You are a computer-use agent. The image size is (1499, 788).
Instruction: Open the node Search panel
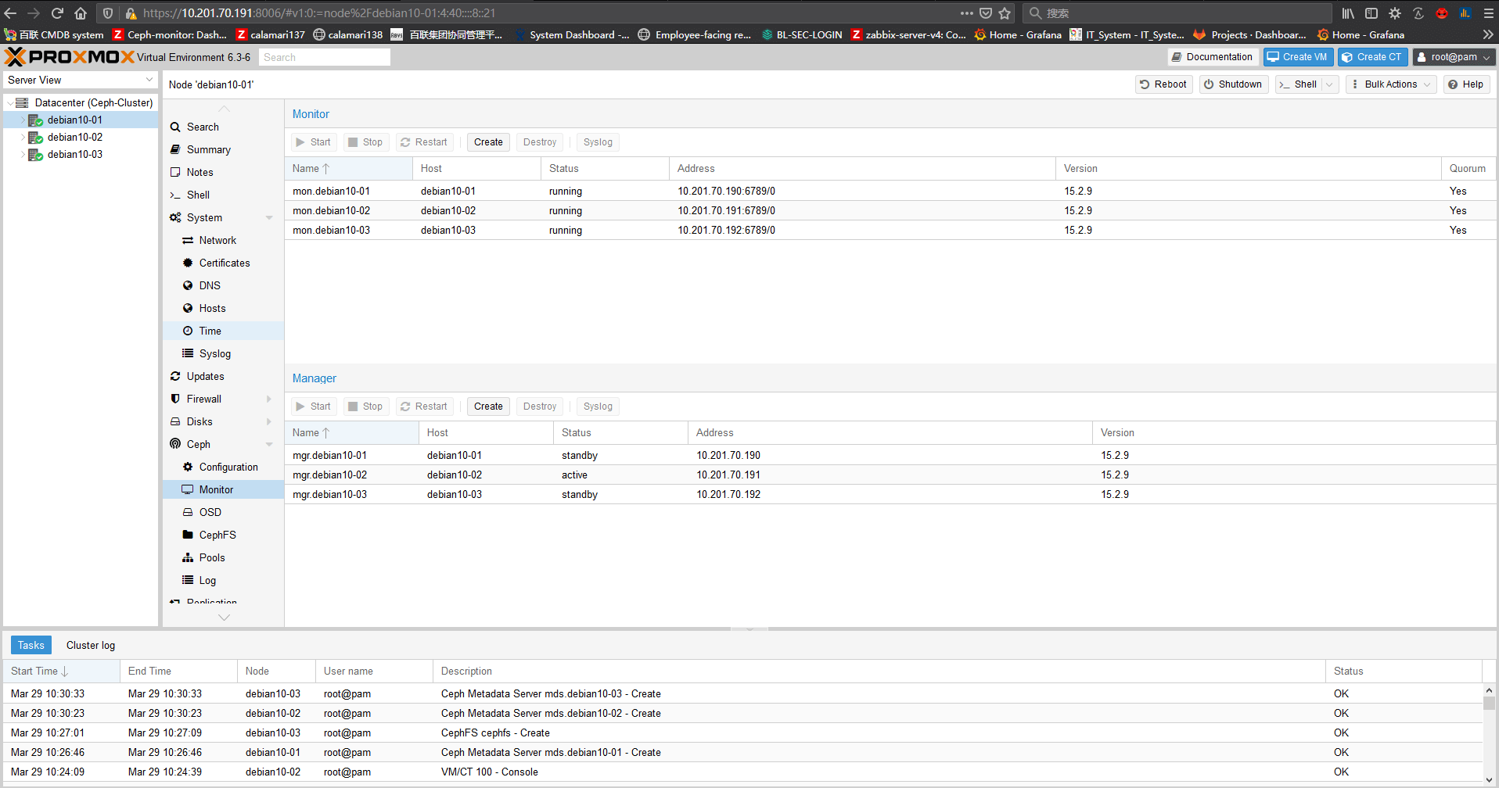(x=203, y=127)
